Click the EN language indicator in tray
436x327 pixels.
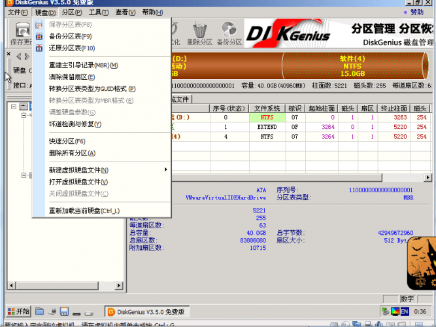[405, 311]
